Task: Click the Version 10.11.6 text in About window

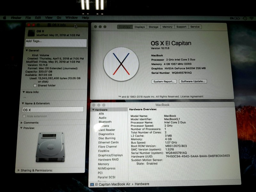Action: coord(160,48)
